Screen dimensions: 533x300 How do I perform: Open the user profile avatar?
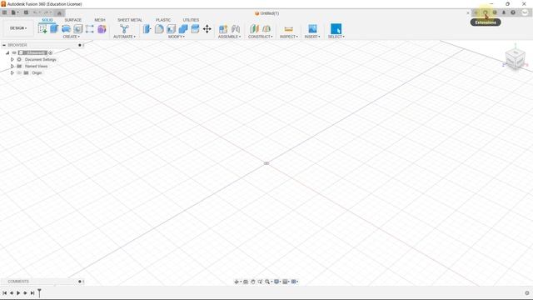tap(525, 12)
